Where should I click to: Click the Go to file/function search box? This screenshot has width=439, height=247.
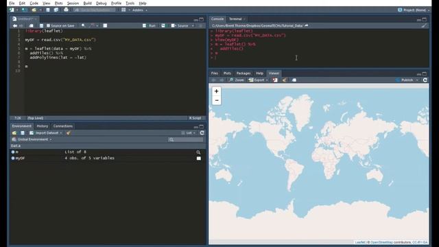point(94,10)
